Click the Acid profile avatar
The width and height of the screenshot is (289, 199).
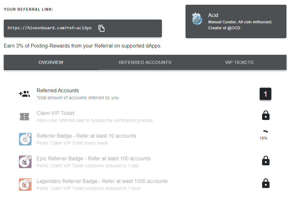197,19
